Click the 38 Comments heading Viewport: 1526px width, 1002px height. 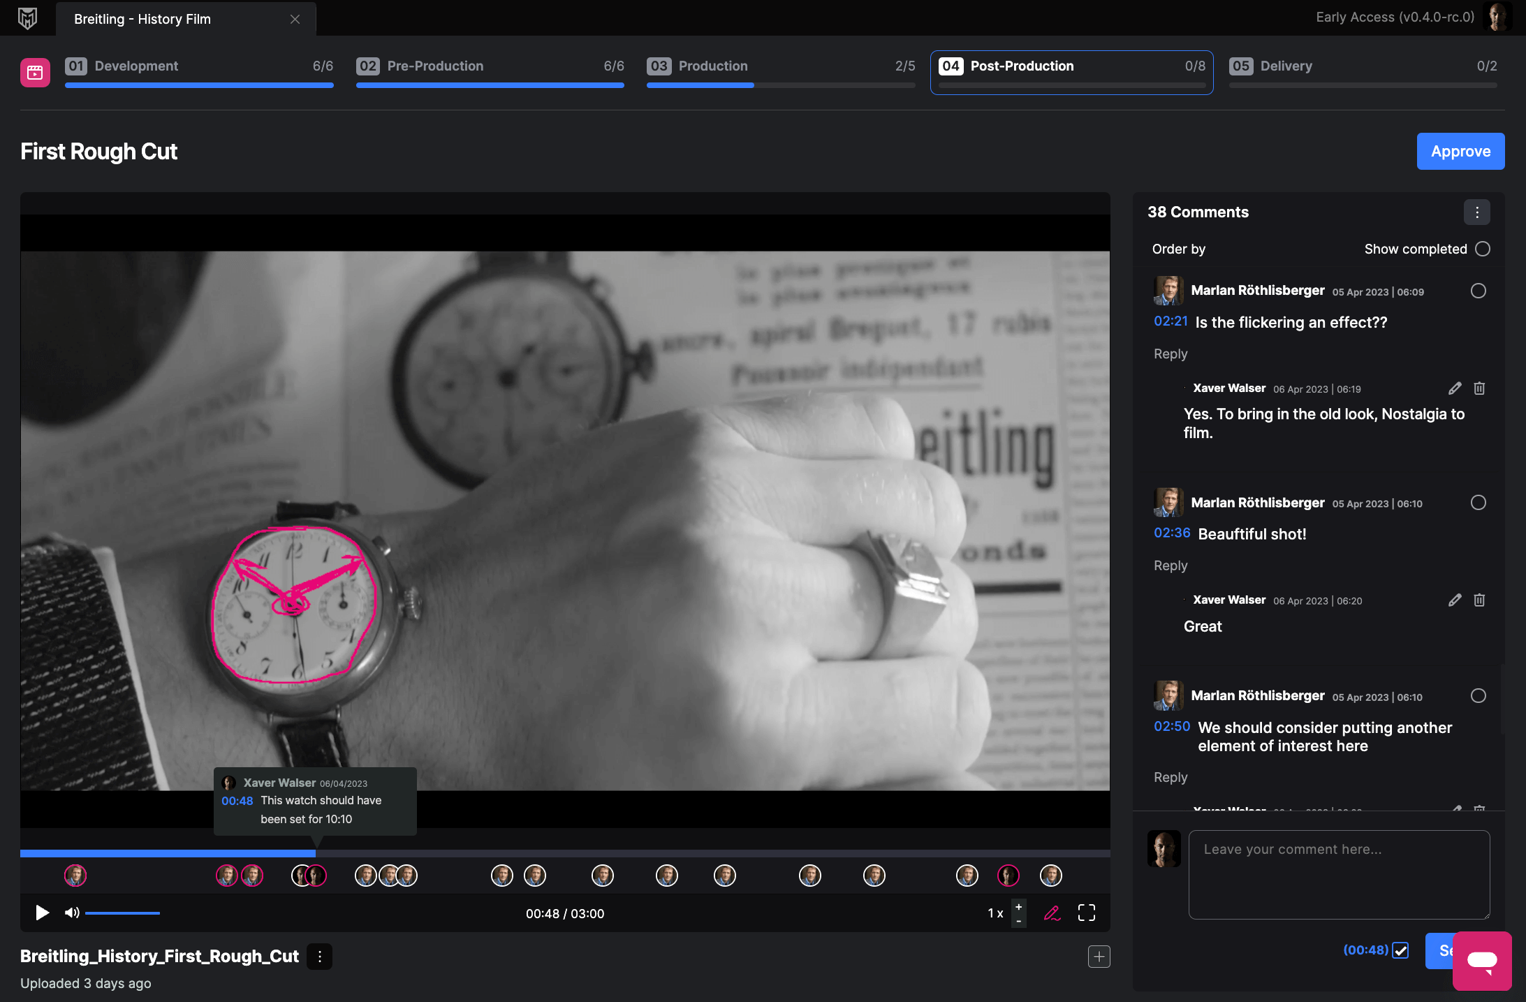pos(1198,212)
